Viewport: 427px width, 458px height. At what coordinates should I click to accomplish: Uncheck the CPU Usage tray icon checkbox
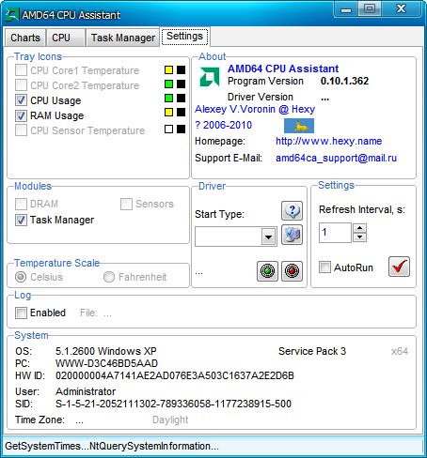coord(21,100)
